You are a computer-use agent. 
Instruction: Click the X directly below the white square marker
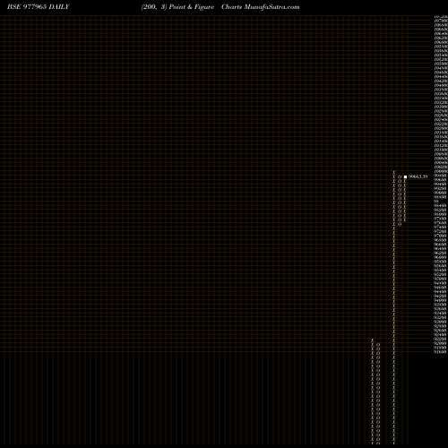click(405, 181)
